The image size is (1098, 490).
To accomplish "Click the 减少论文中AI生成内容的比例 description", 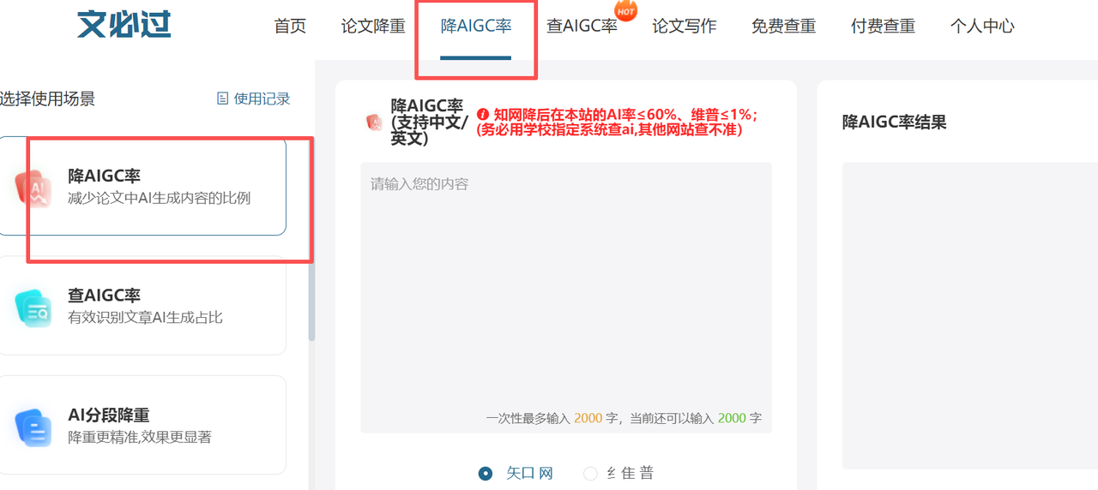I will click(160, 198).
